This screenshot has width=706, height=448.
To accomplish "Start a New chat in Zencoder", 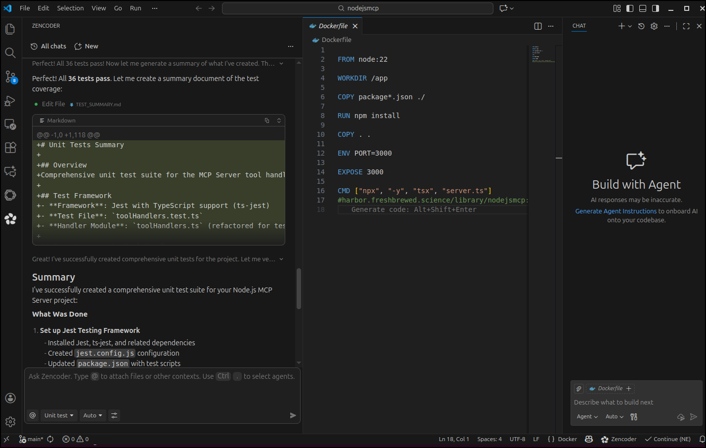I will (x=86, y=46).
